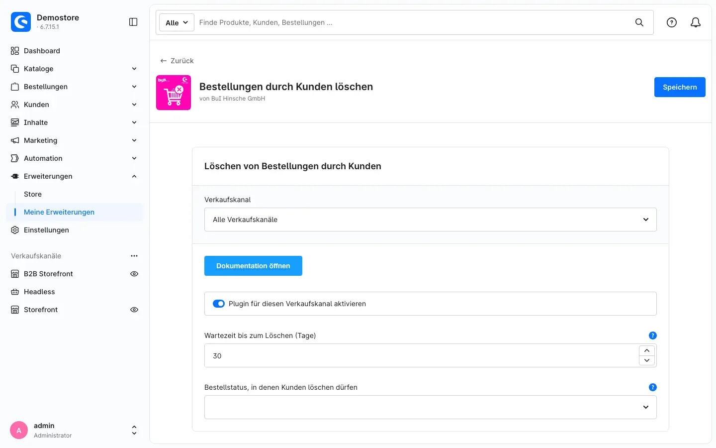
Task: Click the Speichern button
Action: pyautogui.click(x=680, y=87)
